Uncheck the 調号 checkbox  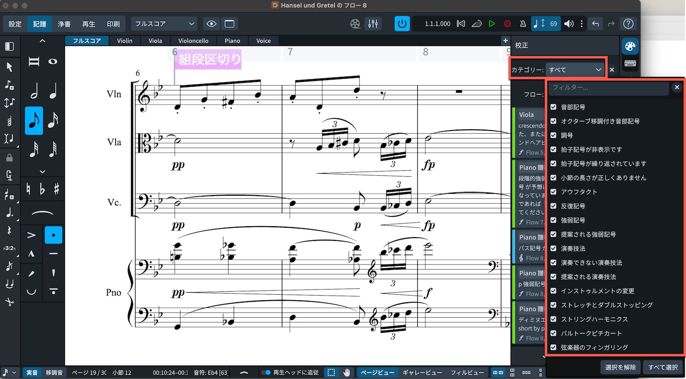pyautogui.click(x=553, y=135)
